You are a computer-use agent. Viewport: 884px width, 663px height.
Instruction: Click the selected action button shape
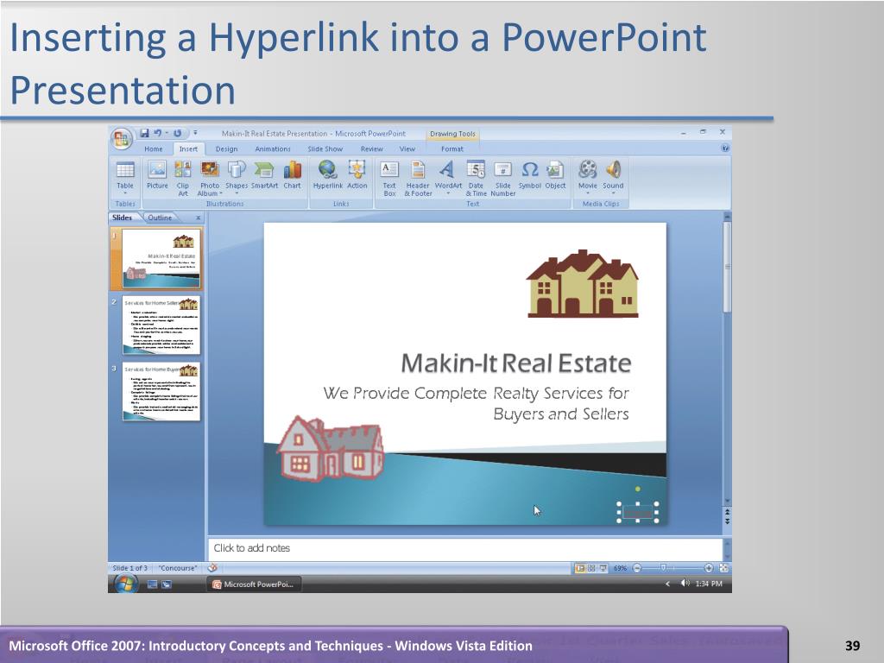tap(638, 513)
